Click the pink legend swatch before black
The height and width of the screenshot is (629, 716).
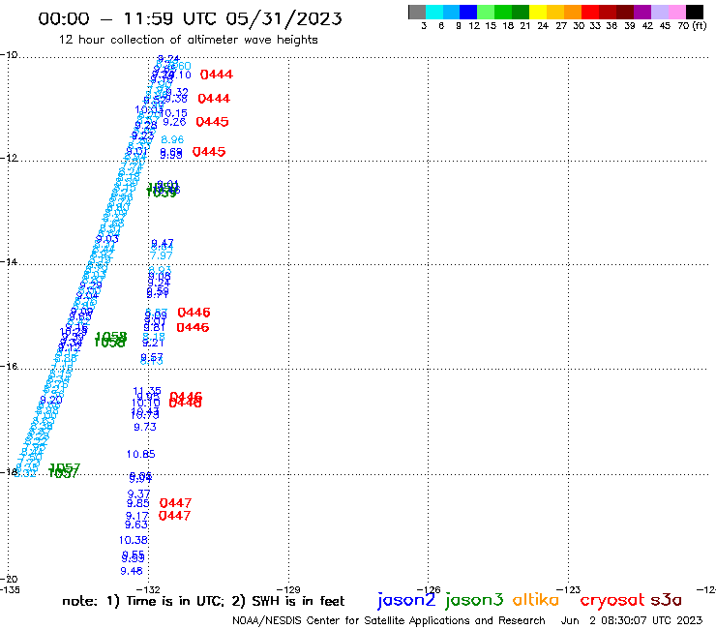tap(676, 12)
